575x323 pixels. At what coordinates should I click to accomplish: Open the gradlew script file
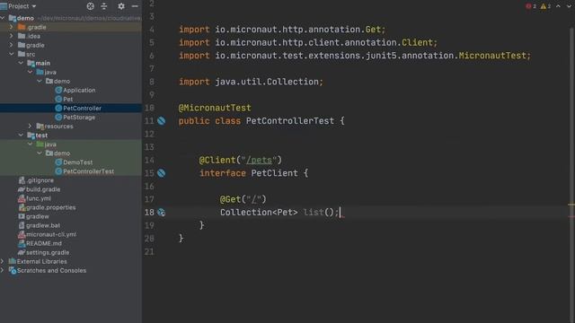click(x=34, y=216)
